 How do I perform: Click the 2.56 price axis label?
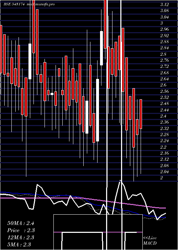tap(164, 91)
